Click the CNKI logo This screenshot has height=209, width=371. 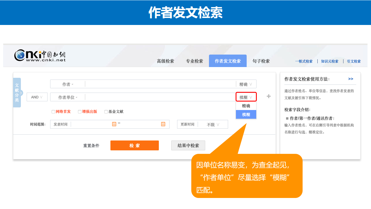coord(40,55)
